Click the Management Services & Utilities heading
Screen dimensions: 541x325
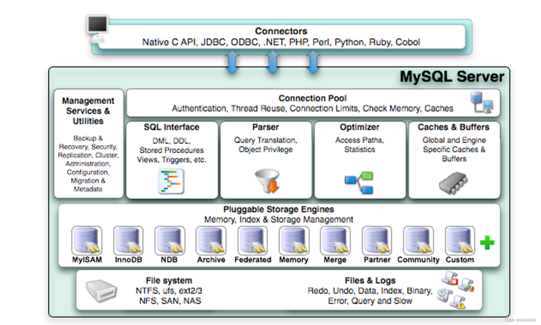88,111
